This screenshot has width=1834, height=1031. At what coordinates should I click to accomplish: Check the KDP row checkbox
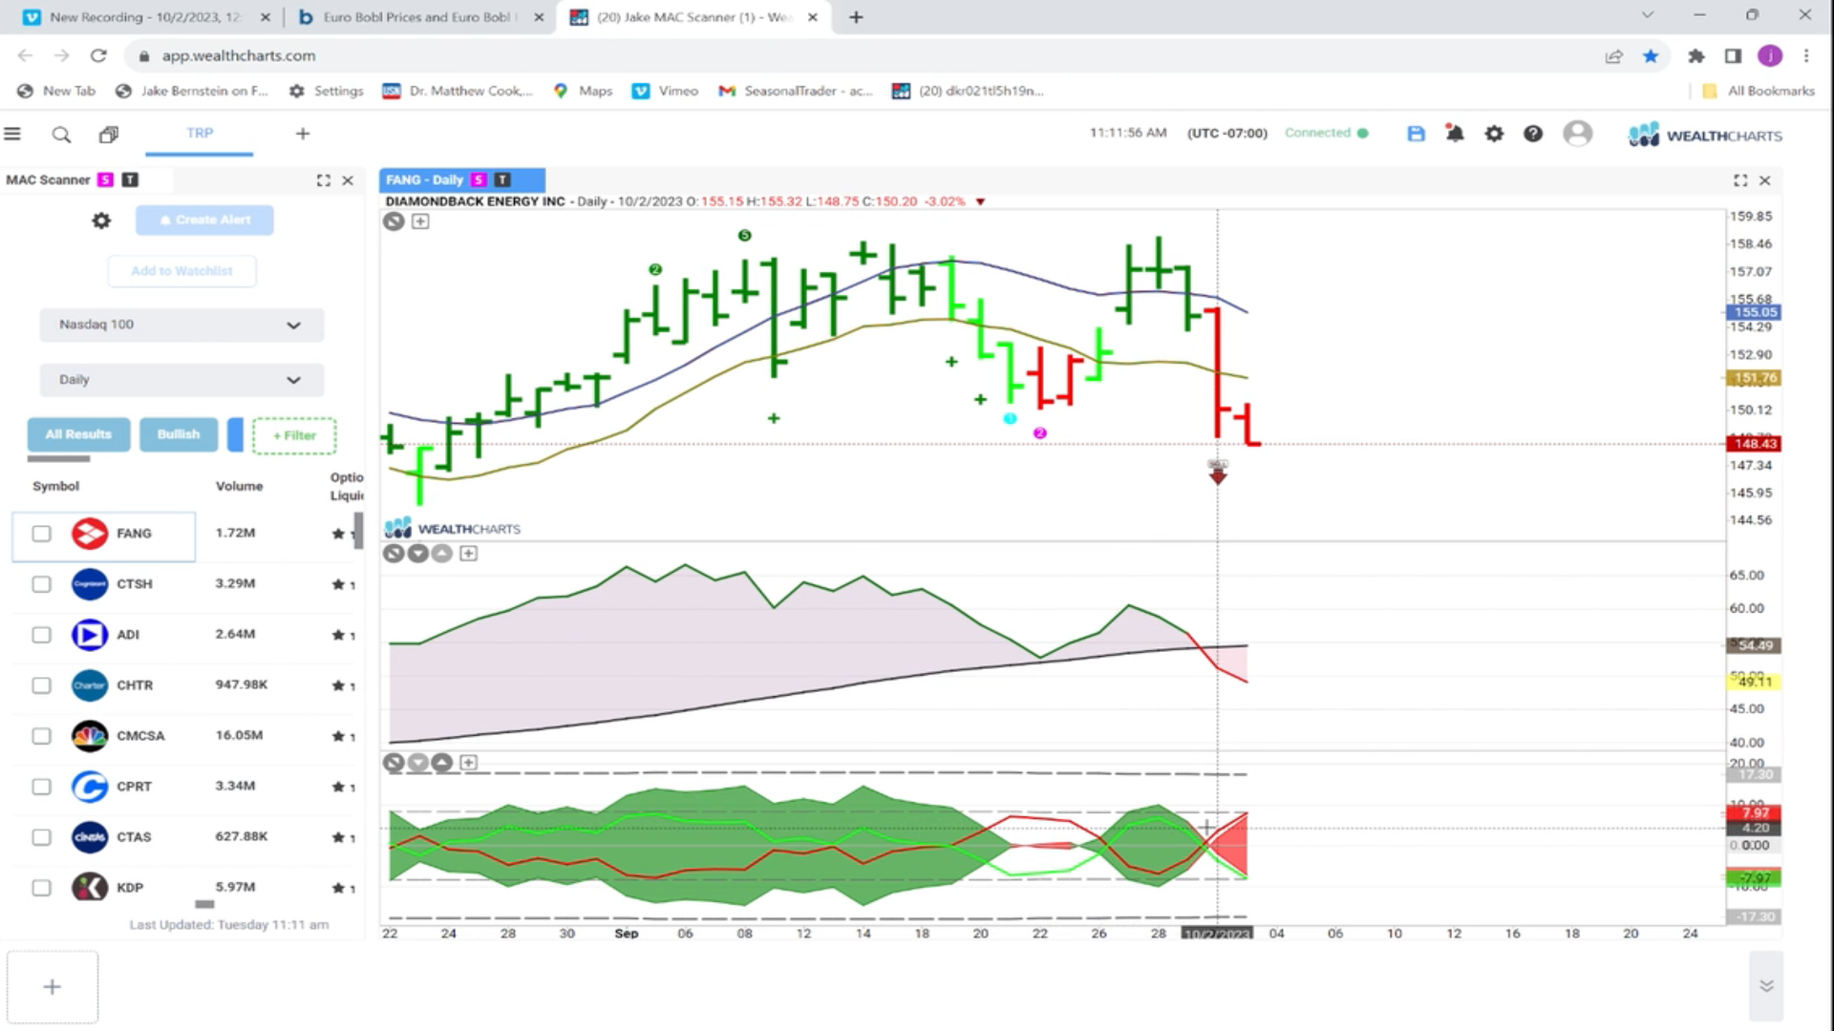click(41, 888)
